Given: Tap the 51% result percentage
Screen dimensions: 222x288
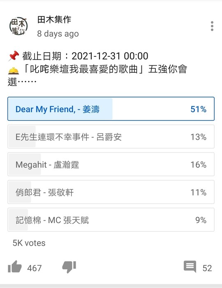Looking at the screenshot, I should point(199,109).
